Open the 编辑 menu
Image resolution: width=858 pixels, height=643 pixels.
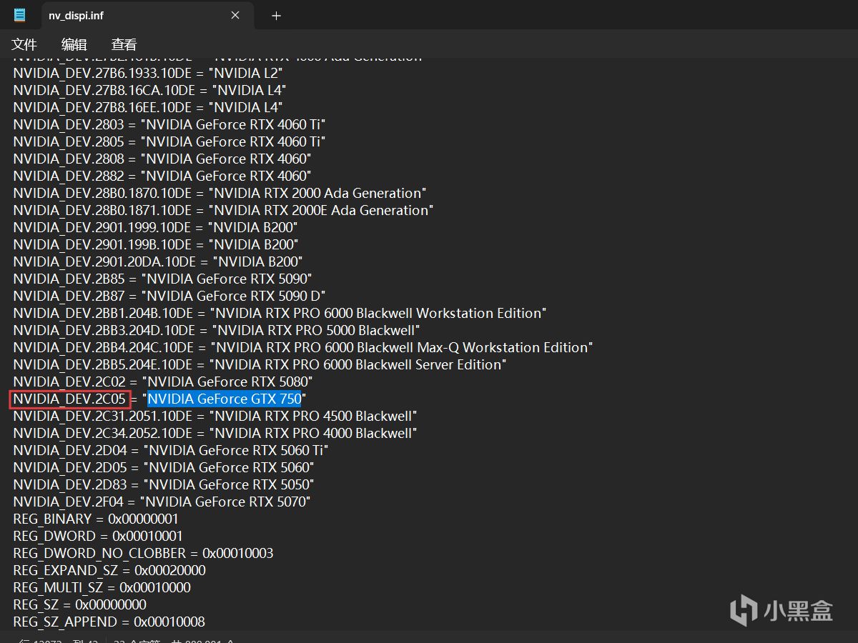coord(74,44)
